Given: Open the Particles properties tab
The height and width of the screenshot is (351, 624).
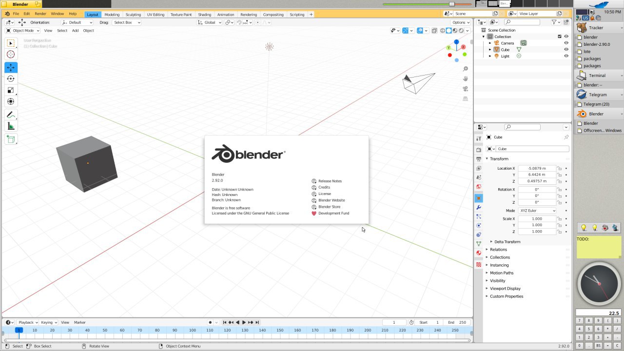Looking at the screenshot, I should [479, 216].
